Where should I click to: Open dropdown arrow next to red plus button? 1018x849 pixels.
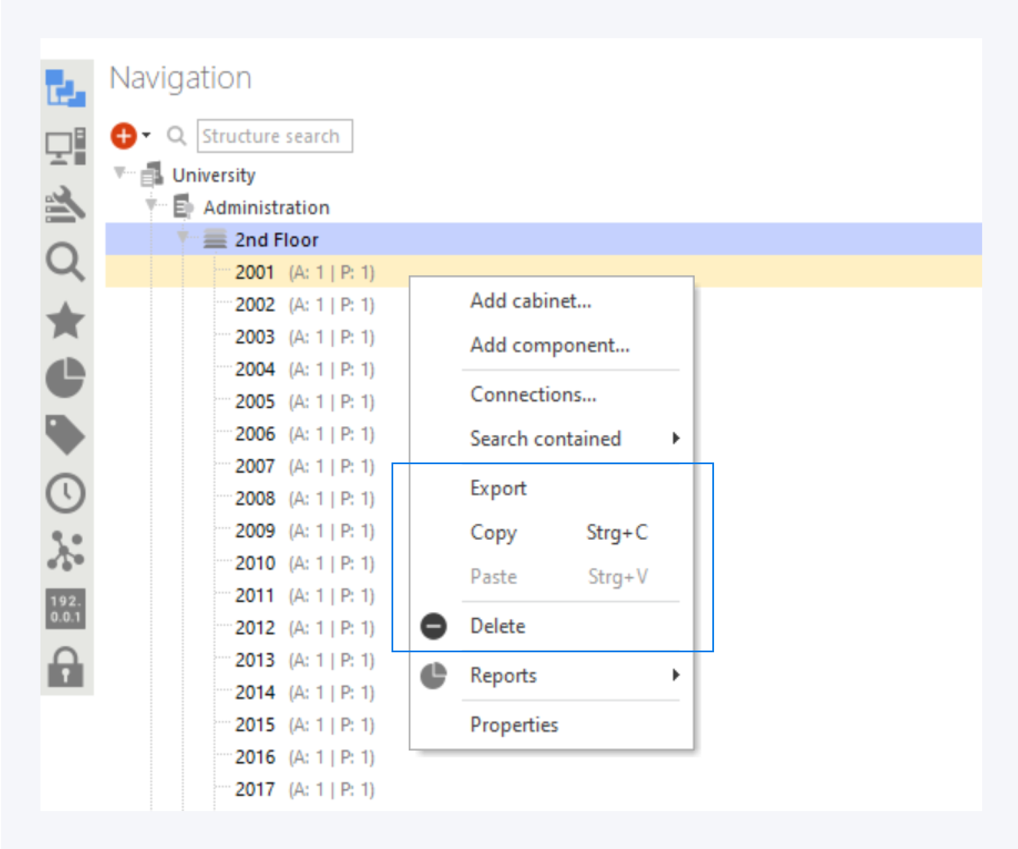click(x=147, y=135)
